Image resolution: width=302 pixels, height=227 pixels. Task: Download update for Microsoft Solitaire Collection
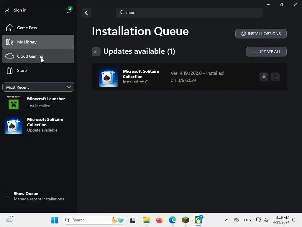pos(275,77)
